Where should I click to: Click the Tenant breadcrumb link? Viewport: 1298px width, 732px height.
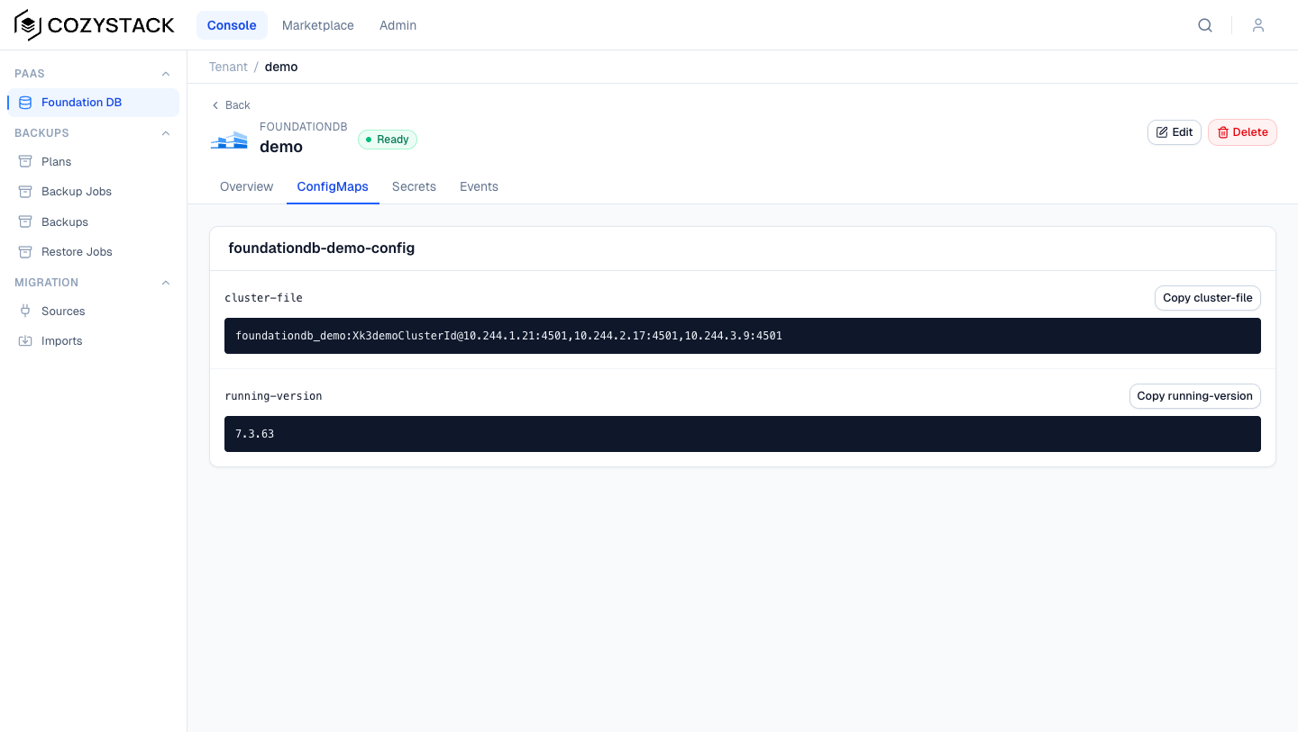pos(228,67)
